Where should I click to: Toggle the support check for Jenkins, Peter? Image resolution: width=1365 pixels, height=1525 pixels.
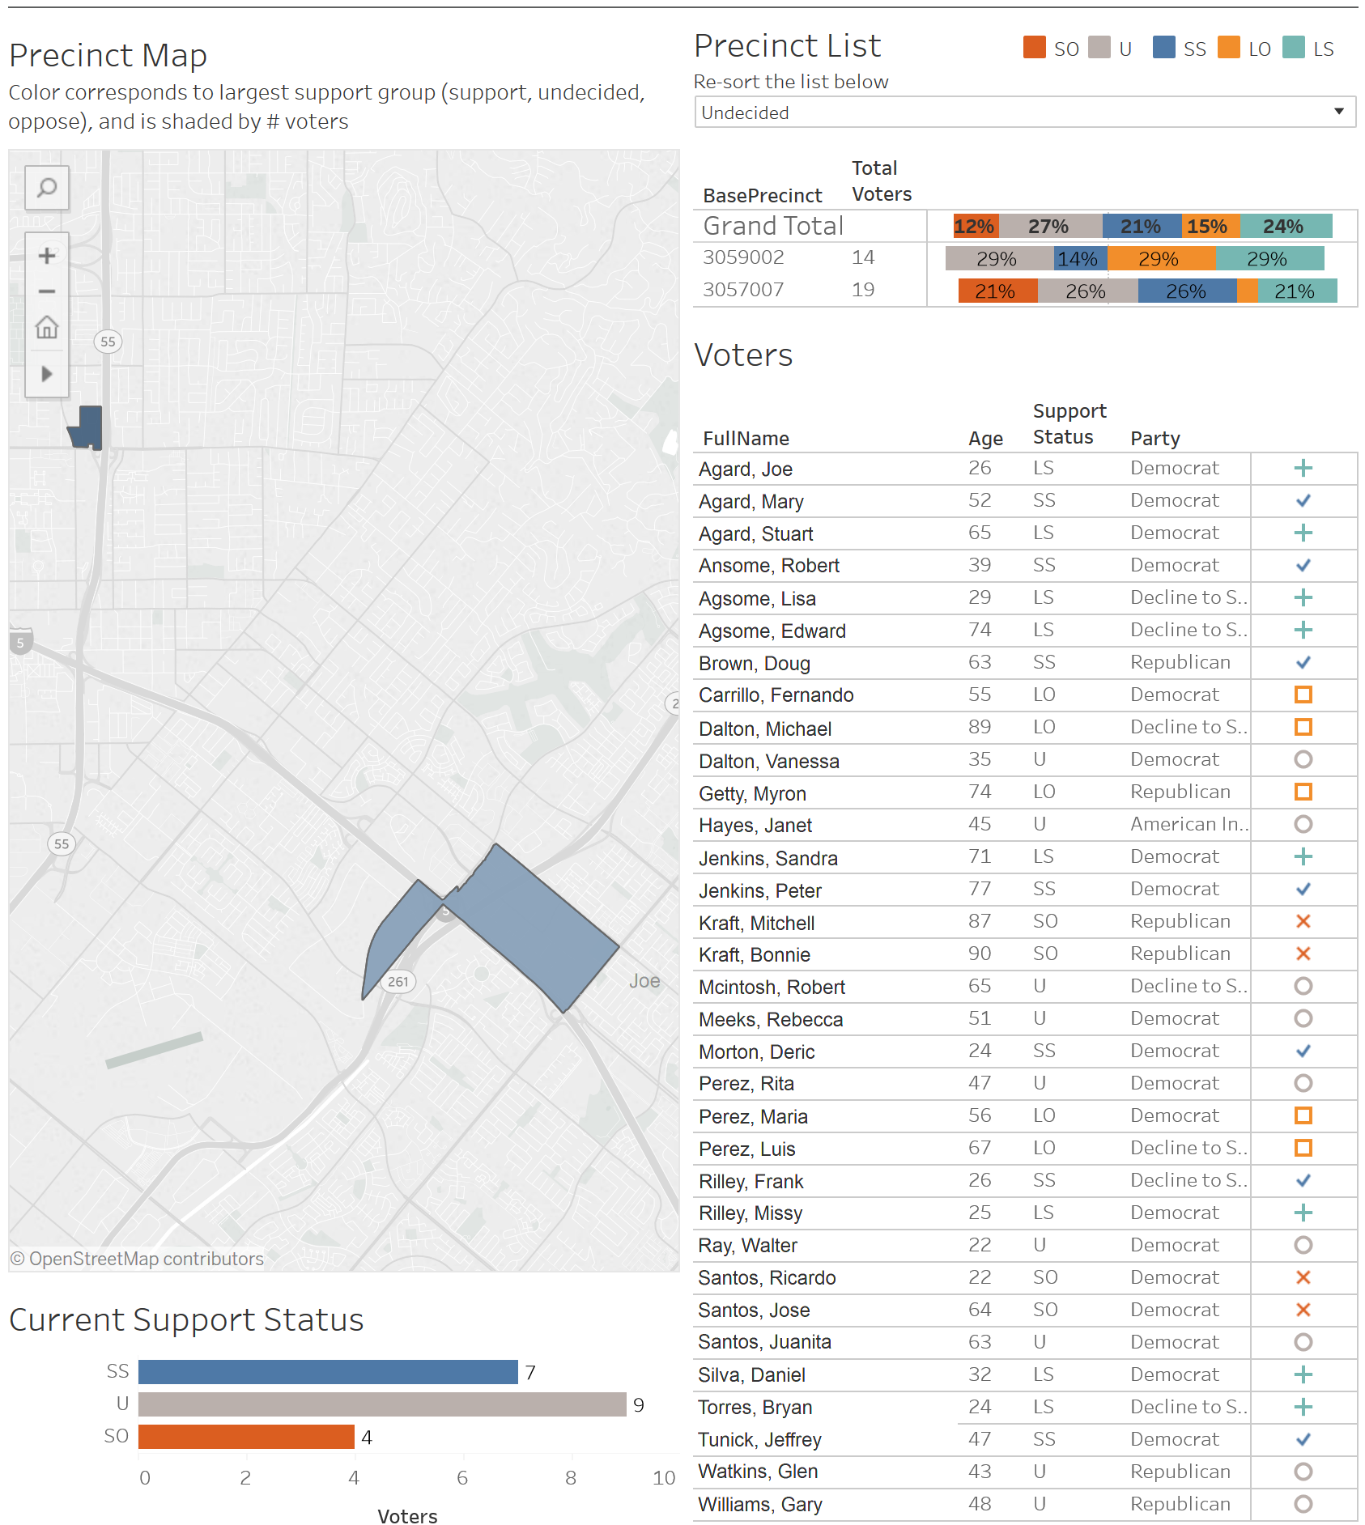(1303, 889)
